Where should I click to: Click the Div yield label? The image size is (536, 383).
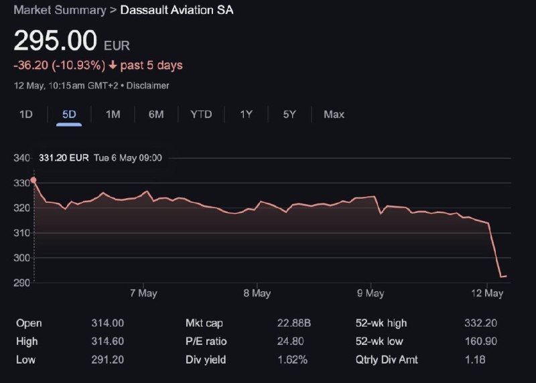[206, 360]
